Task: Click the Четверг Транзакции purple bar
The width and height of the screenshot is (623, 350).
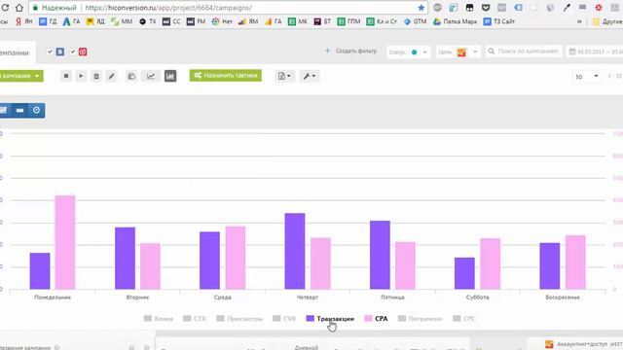Action: [295, 251]
